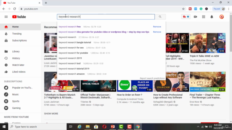Open the YouTube hamburger guide menu
232x130 pixels.
pos(6,17)
